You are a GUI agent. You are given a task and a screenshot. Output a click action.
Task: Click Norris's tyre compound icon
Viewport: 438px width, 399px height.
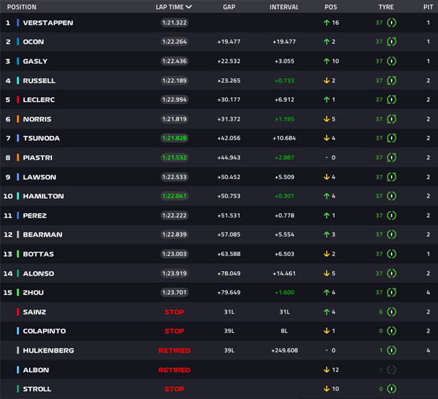[392, 119]
